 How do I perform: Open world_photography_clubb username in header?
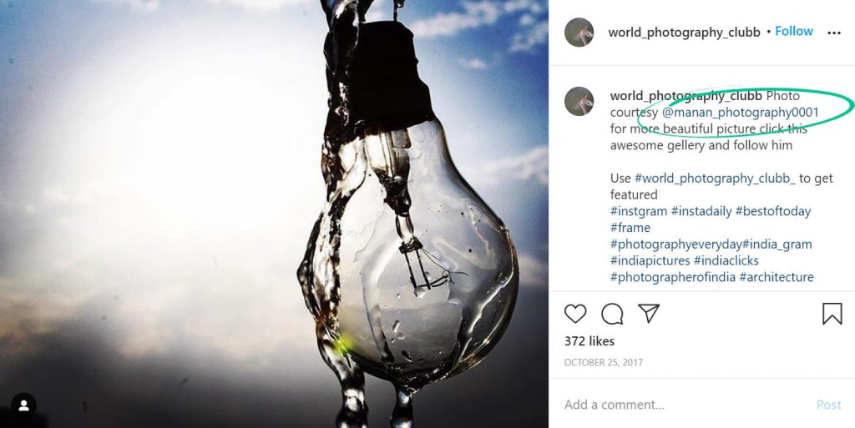click(x=684, y=33)
